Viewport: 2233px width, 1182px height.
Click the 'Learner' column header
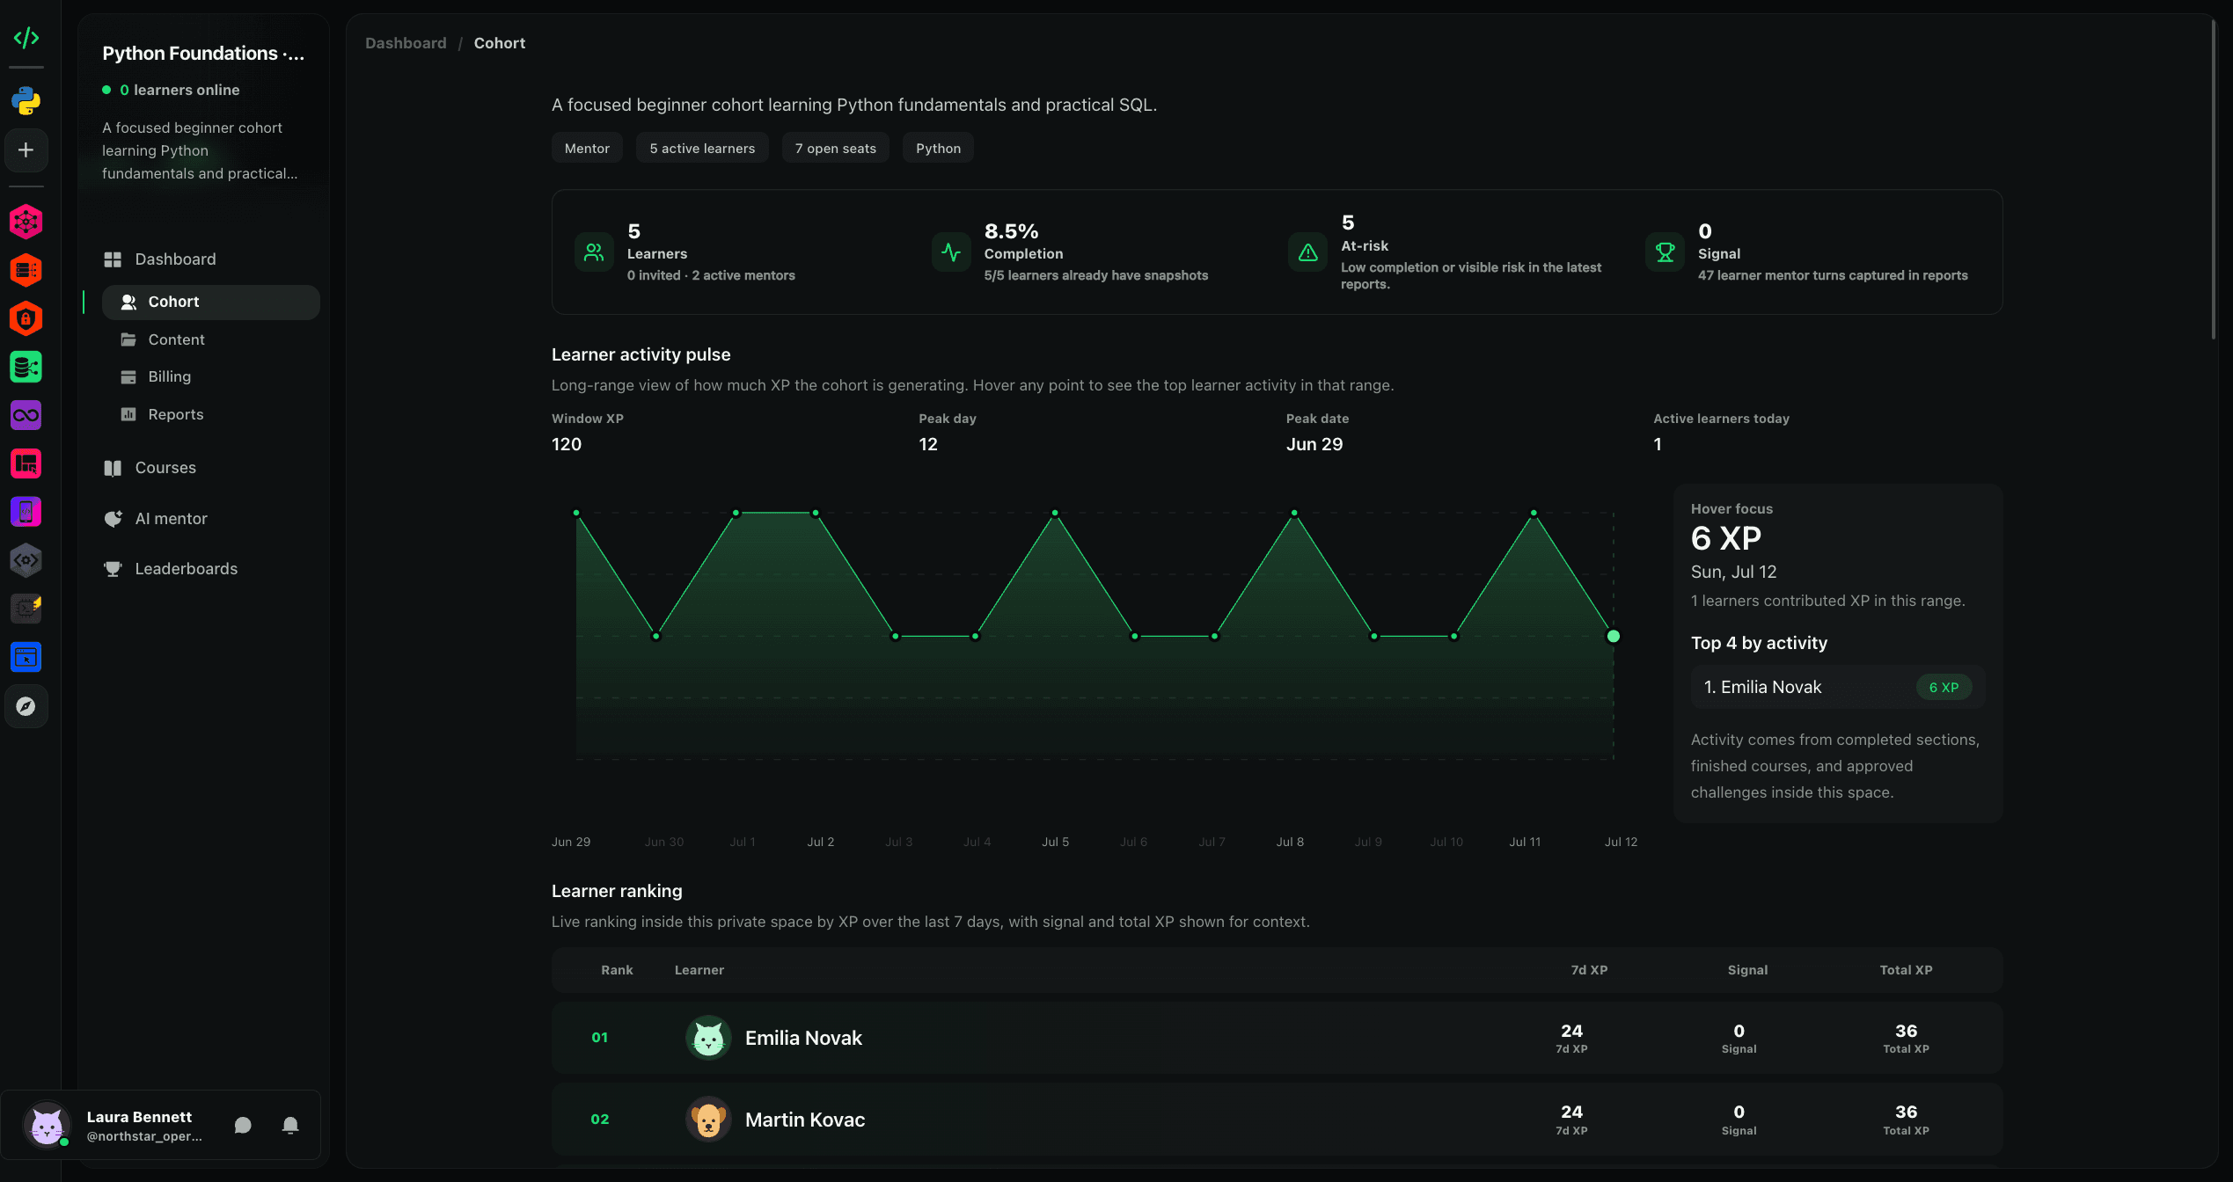(x=699, y=970)
